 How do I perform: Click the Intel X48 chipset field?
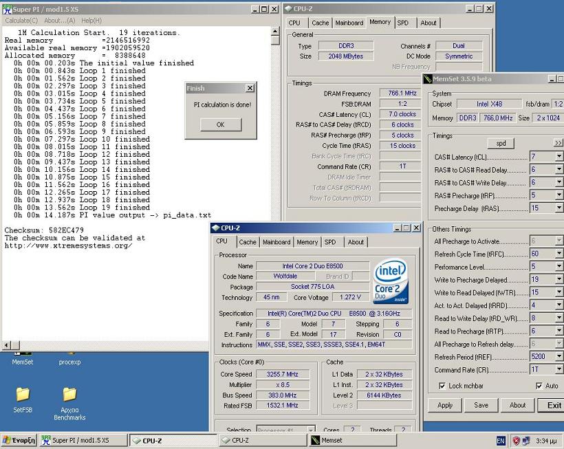pyautogui.click(x=489, y=104)
